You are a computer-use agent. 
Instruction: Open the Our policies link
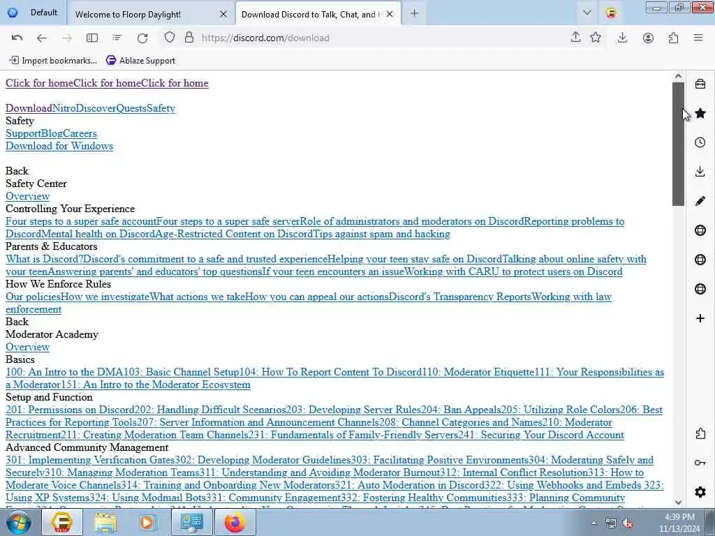pos(33,297)
